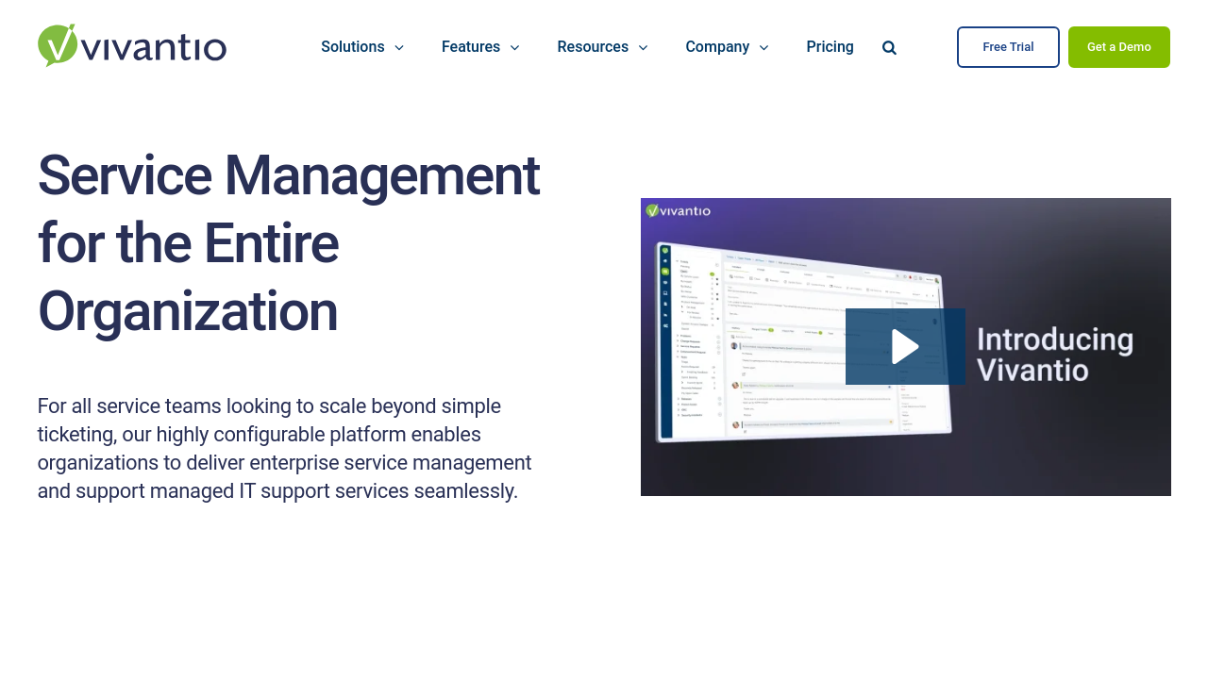Click the vivantio wordmark text in the header

[x=155, y=47]
